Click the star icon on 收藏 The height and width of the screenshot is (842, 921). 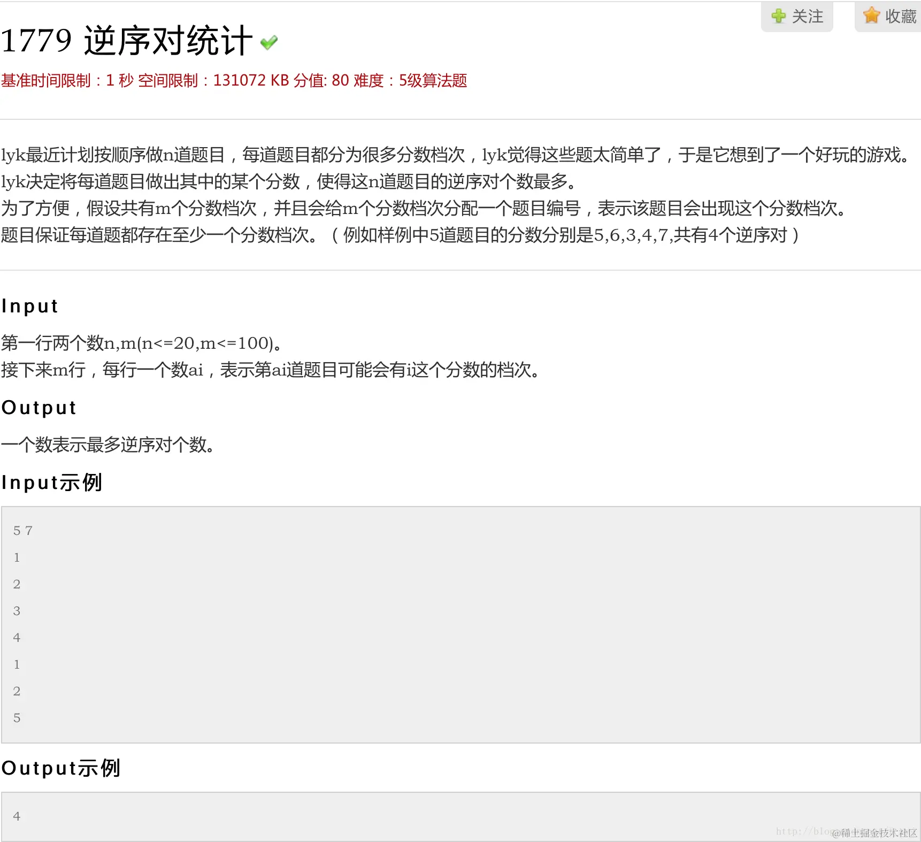point(871,16)
